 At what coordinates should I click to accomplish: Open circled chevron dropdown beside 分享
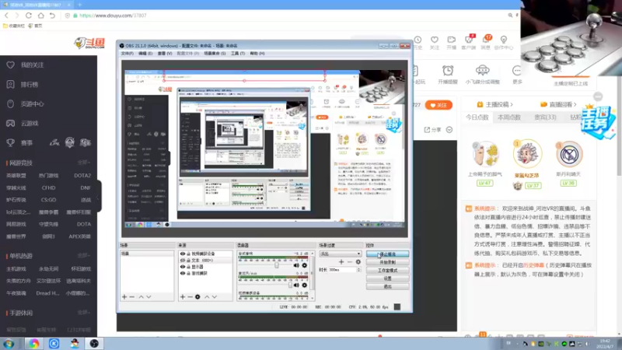449,130
